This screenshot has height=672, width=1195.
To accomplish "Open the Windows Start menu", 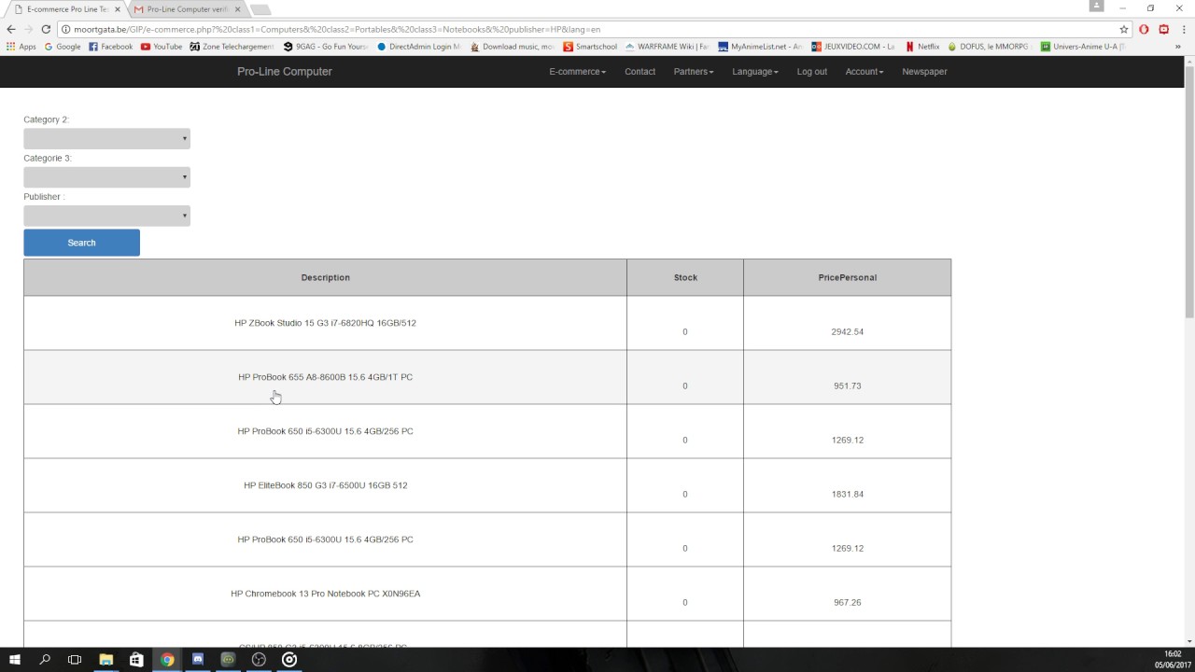I will (15, 660).
